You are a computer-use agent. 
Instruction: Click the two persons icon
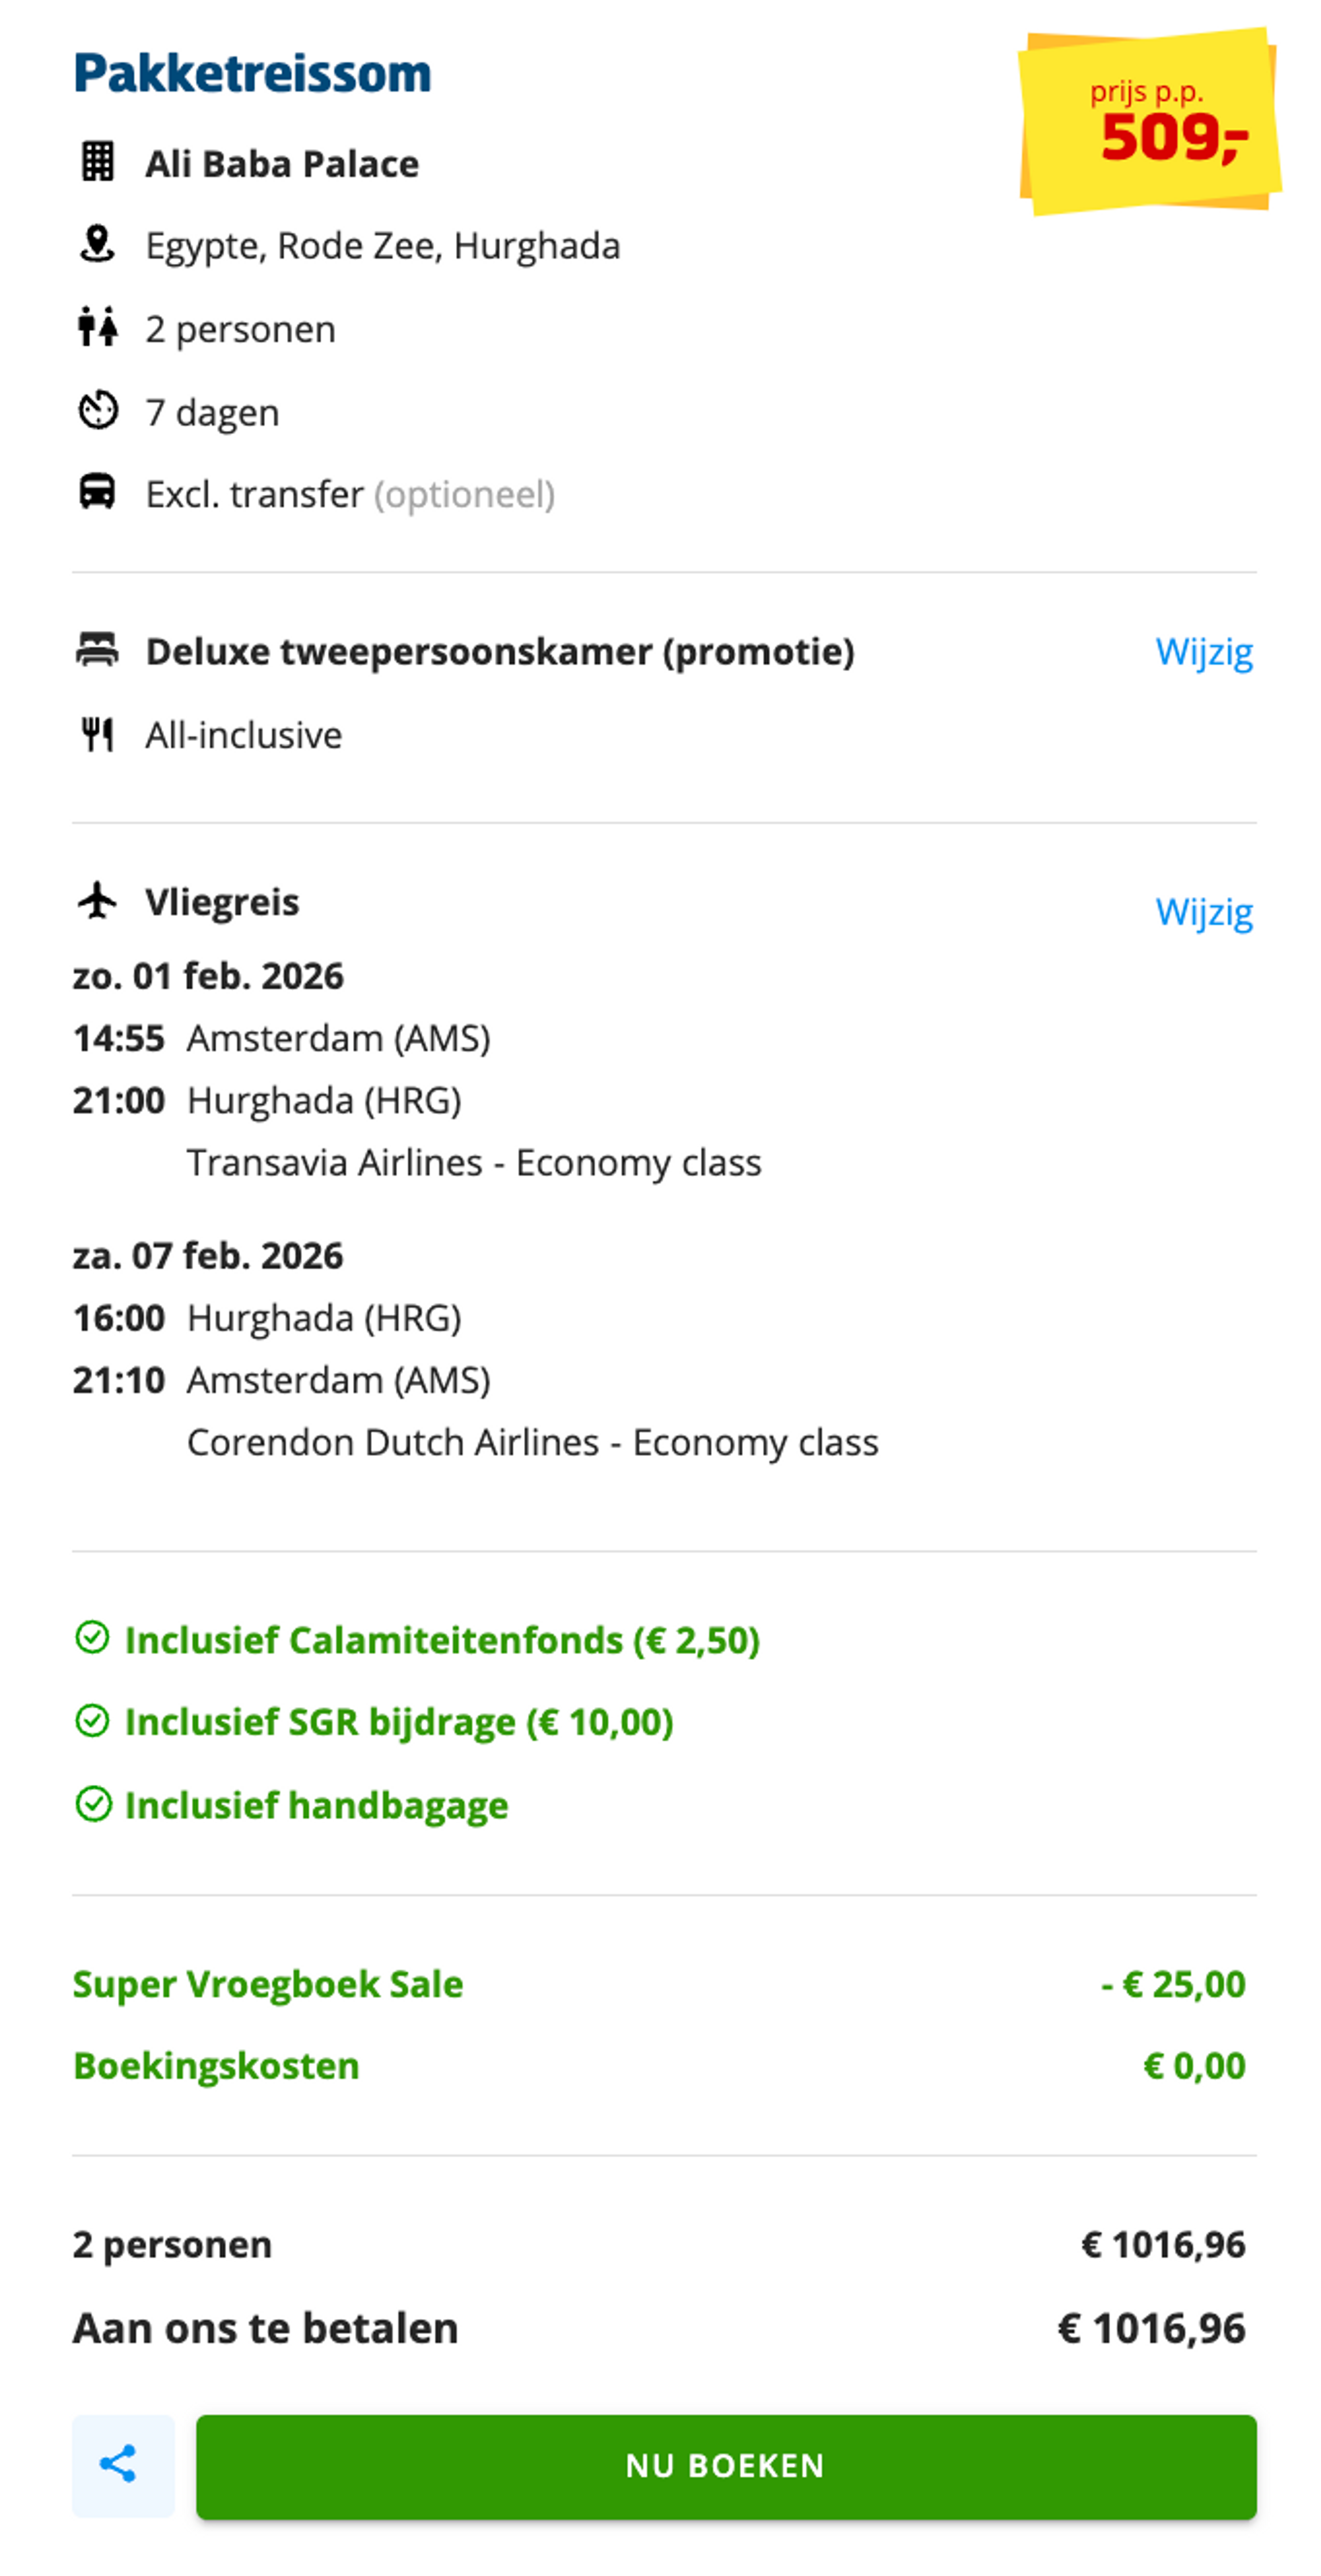pos(97,327)
